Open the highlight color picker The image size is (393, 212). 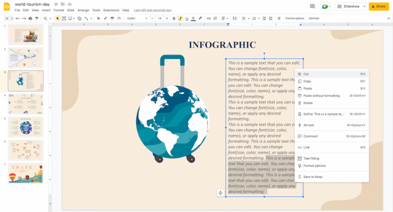point(200,18)
